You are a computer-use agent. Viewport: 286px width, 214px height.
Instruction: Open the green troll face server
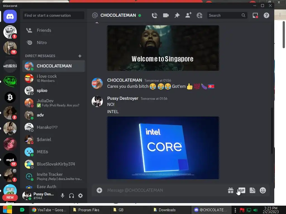tap(10, 81)
